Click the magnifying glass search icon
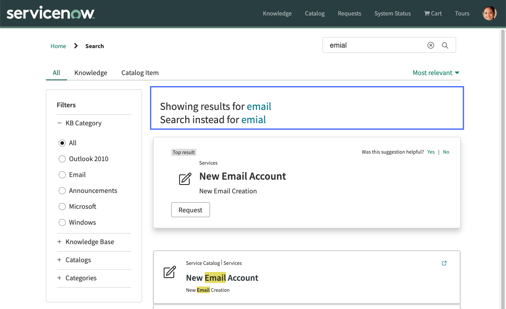Image resolution: width=506 pixels, height=309 pixels. tap(445, 45)
